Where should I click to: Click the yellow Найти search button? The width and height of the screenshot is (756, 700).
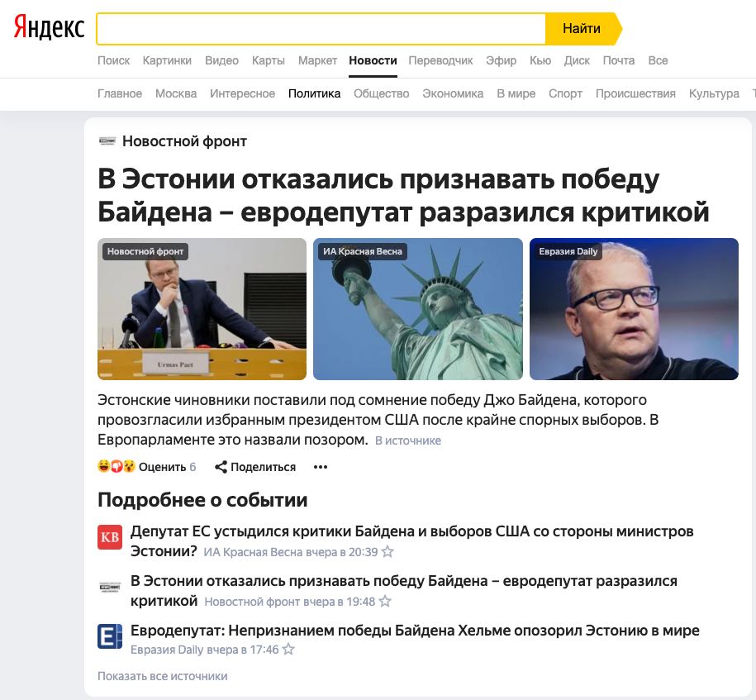(x=583, y=29)
